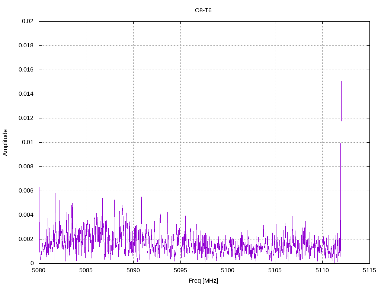
Task: Click the x-axis tick label 5080
Action: (x=39, y=270)
